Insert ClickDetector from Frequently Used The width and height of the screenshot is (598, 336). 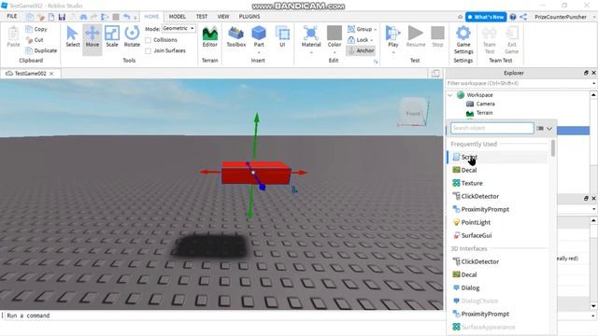498,196
